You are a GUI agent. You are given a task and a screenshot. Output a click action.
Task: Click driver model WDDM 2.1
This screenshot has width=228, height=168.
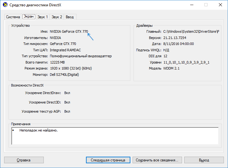coord(171,68)
